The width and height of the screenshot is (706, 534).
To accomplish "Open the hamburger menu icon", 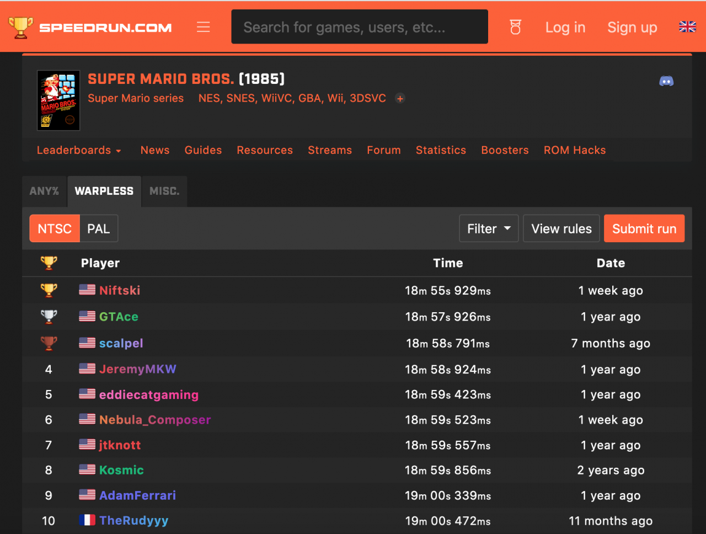I will [x=204, y=27].
